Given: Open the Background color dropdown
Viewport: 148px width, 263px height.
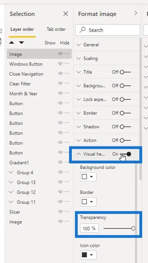Looking at the screenshot, I should pos(88,177).
